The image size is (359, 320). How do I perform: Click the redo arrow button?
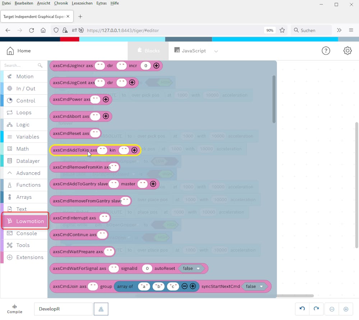316,309
